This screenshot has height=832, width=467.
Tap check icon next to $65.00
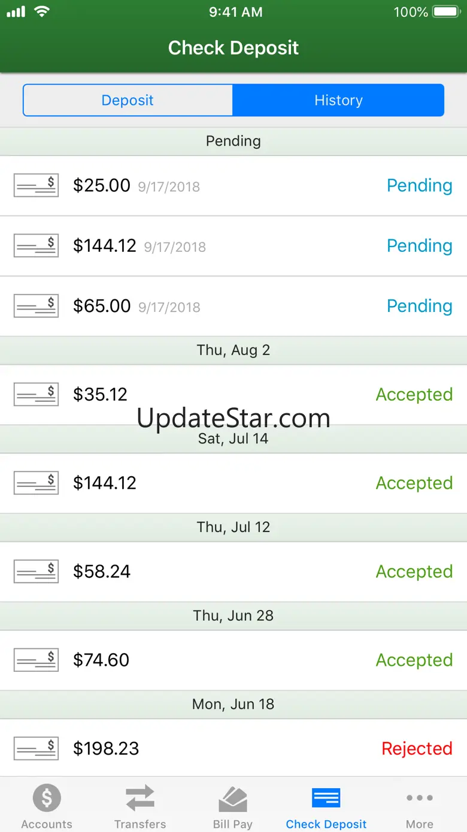[x=36, y=306]
